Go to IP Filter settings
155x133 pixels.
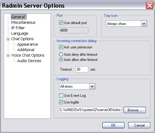(x=18, y=28)
